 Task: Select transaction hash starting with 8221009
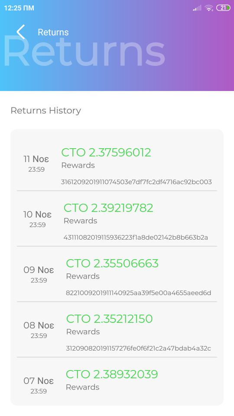click(139, 293)
